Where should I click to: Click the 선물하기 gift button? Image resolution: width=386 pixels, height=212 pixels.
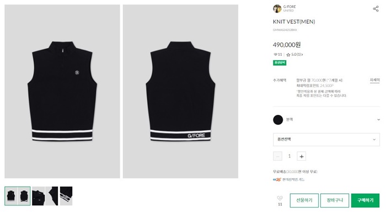pos(304,200)
